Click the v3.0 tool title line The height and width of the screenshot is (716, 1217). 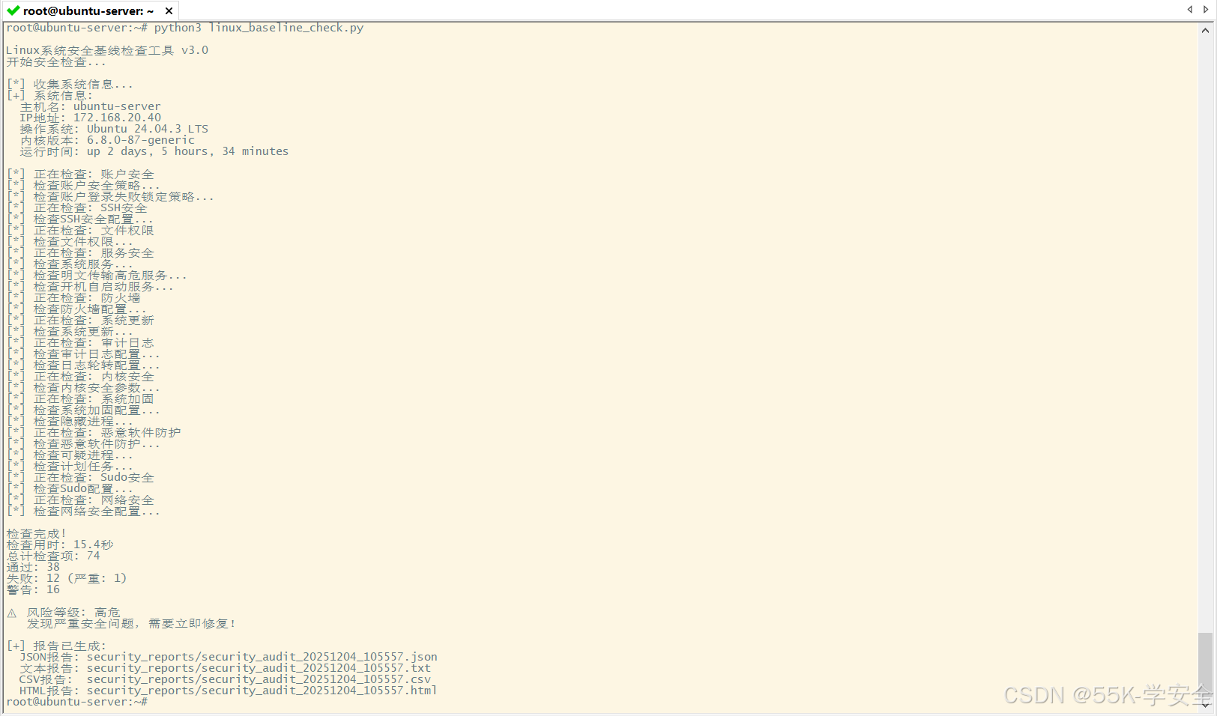(x=107, y=50)
